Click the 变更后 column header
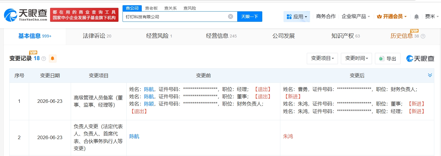Viewport: 441px width, 156px height. 357,76
